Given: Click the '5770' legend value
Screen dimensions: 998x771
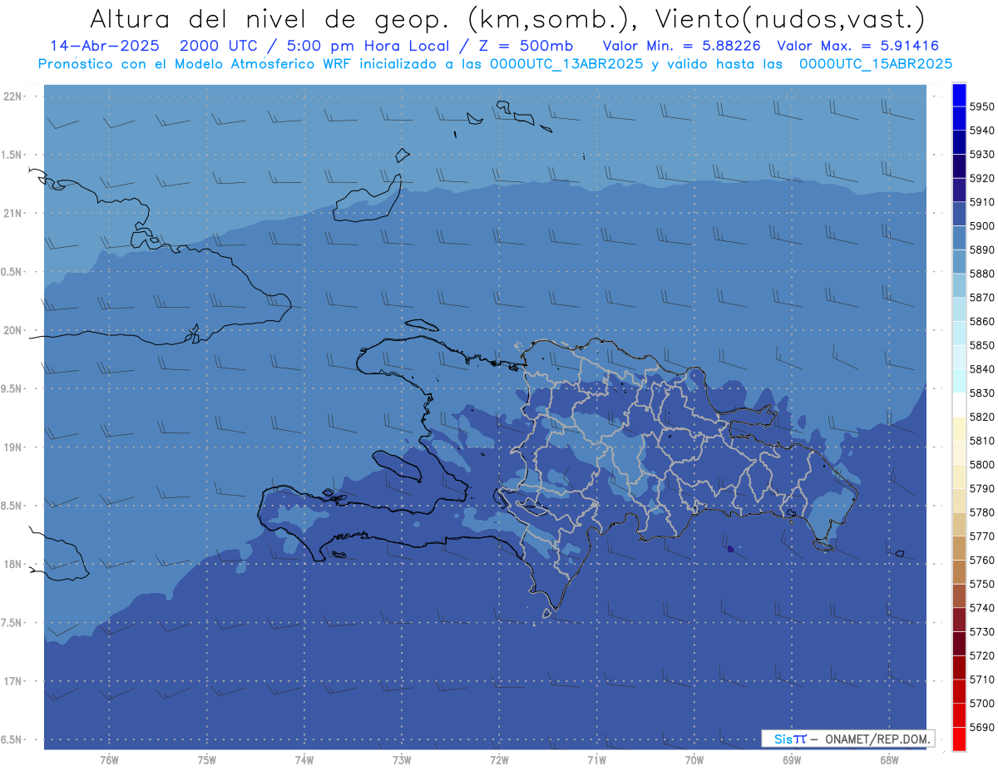Looking at the screenshot, I should tap(981, 536).
